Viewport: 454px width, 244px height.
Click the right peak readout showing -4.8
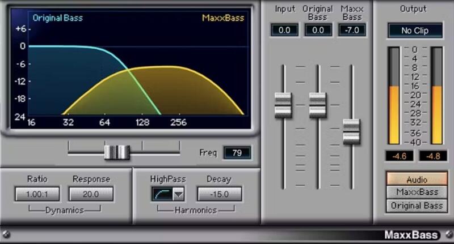pyautogui.click(x=432, y=156)
